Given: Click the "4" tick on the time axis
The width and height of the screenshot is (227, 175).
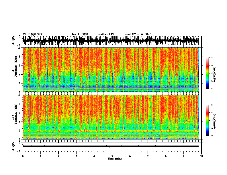Looking at the screenshot, I should [94, 156].
